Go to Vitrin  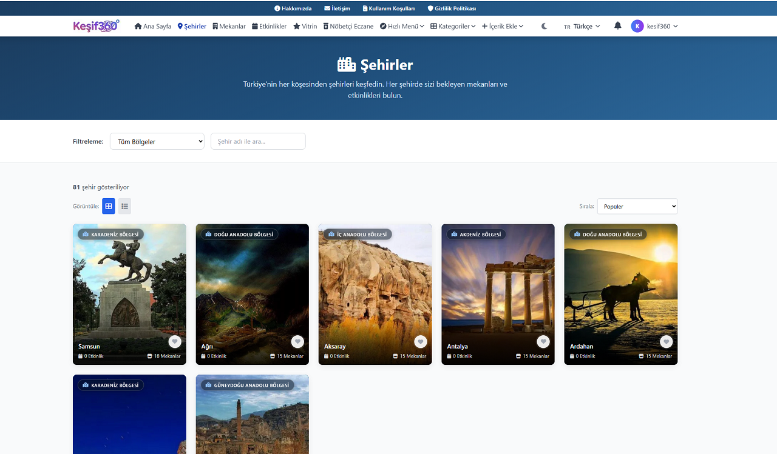tap(305, 26)
